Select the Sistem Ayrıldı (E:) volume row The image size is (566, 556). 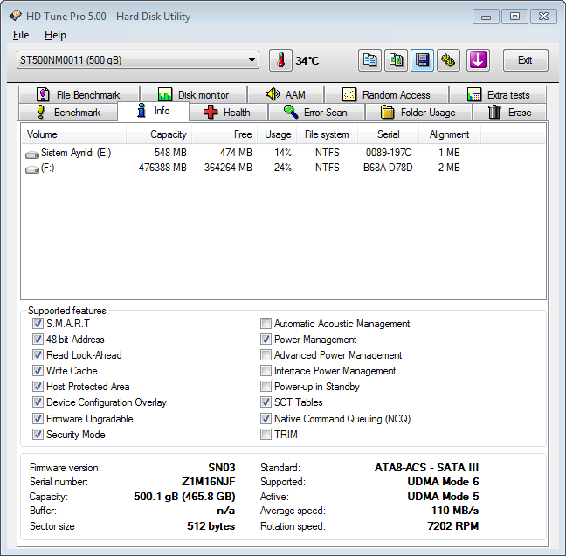74,153
